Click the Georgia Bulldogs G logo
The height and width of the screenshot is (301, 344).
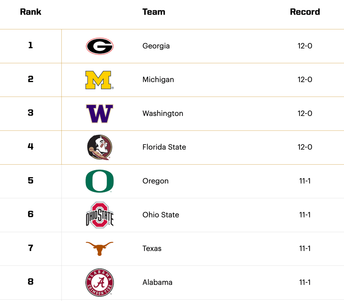point(100,46)
